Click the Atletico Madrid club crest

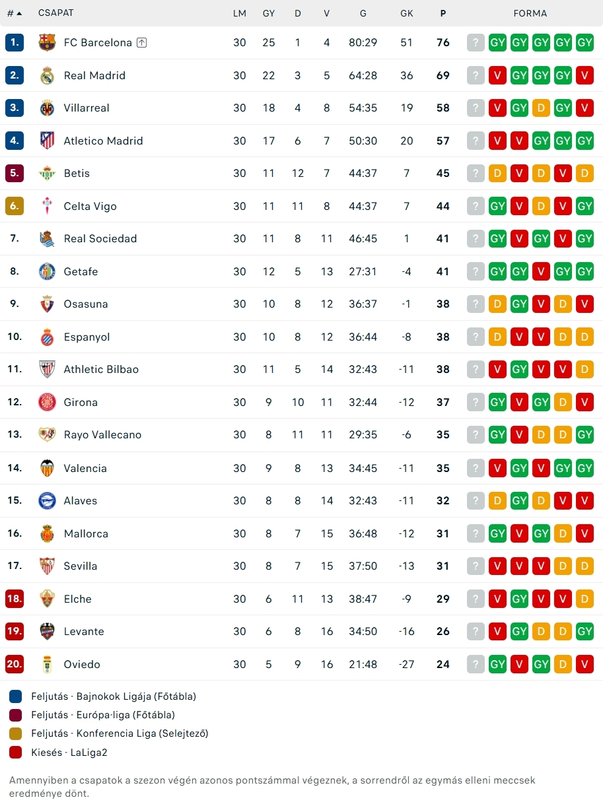coord(48,141)
